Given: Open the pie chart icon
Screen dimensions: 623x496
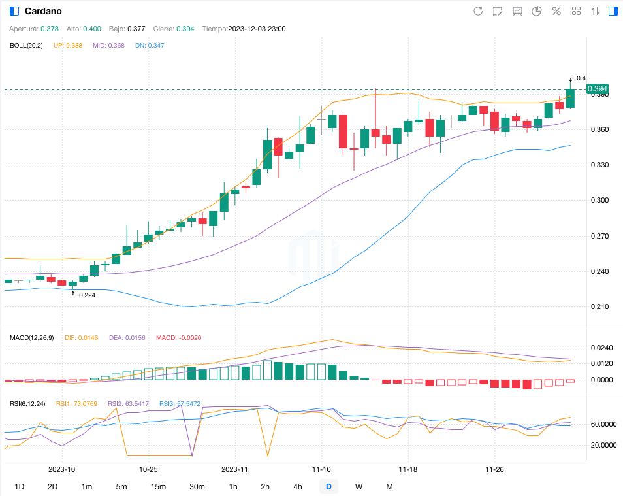Looking at the screenshot, I should [x=537, y=11].
